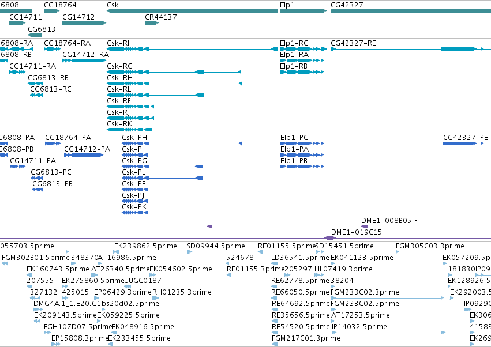Click clone DME1-019C15
The height and width of the screenshot is (347, 491).
357,232
